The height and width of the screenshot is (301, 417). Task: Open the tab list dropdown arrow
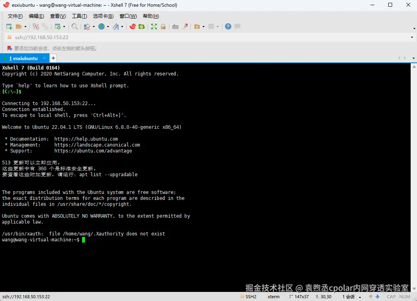413,58
